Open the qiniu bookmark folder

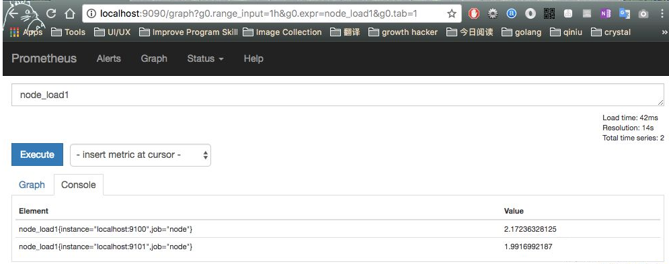pos(566,32)
